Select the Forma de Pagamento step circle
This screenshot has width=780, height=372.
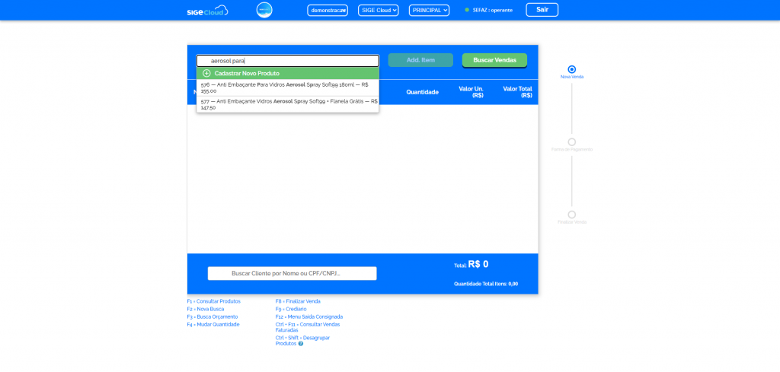coord(572,141)
